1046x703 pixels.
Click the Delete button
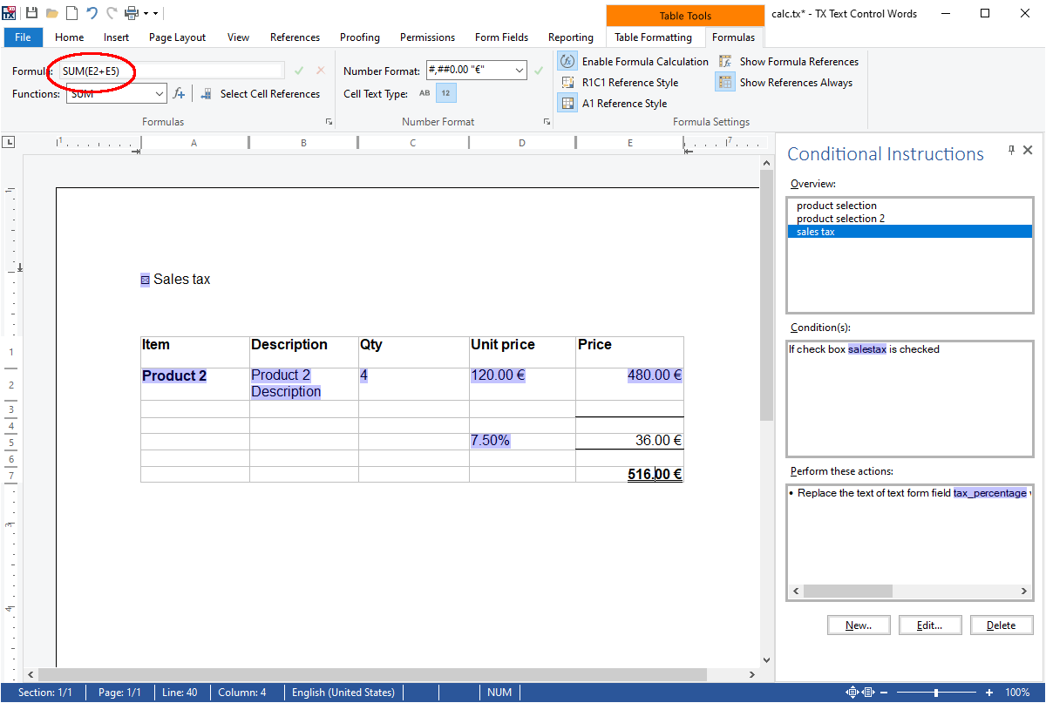[x=1001, y=625]
